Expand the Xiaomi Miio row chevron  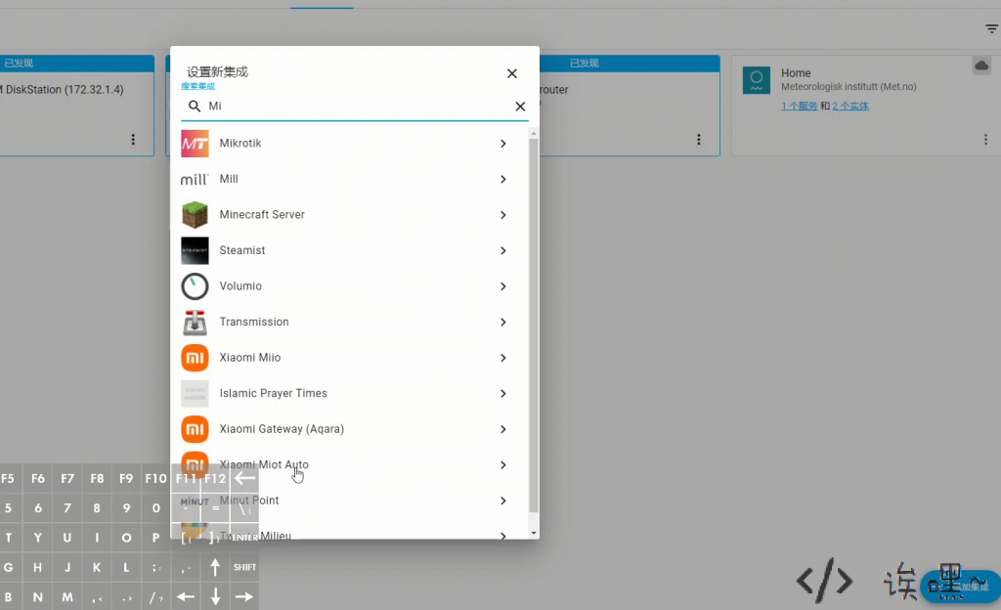pos(503,358)
